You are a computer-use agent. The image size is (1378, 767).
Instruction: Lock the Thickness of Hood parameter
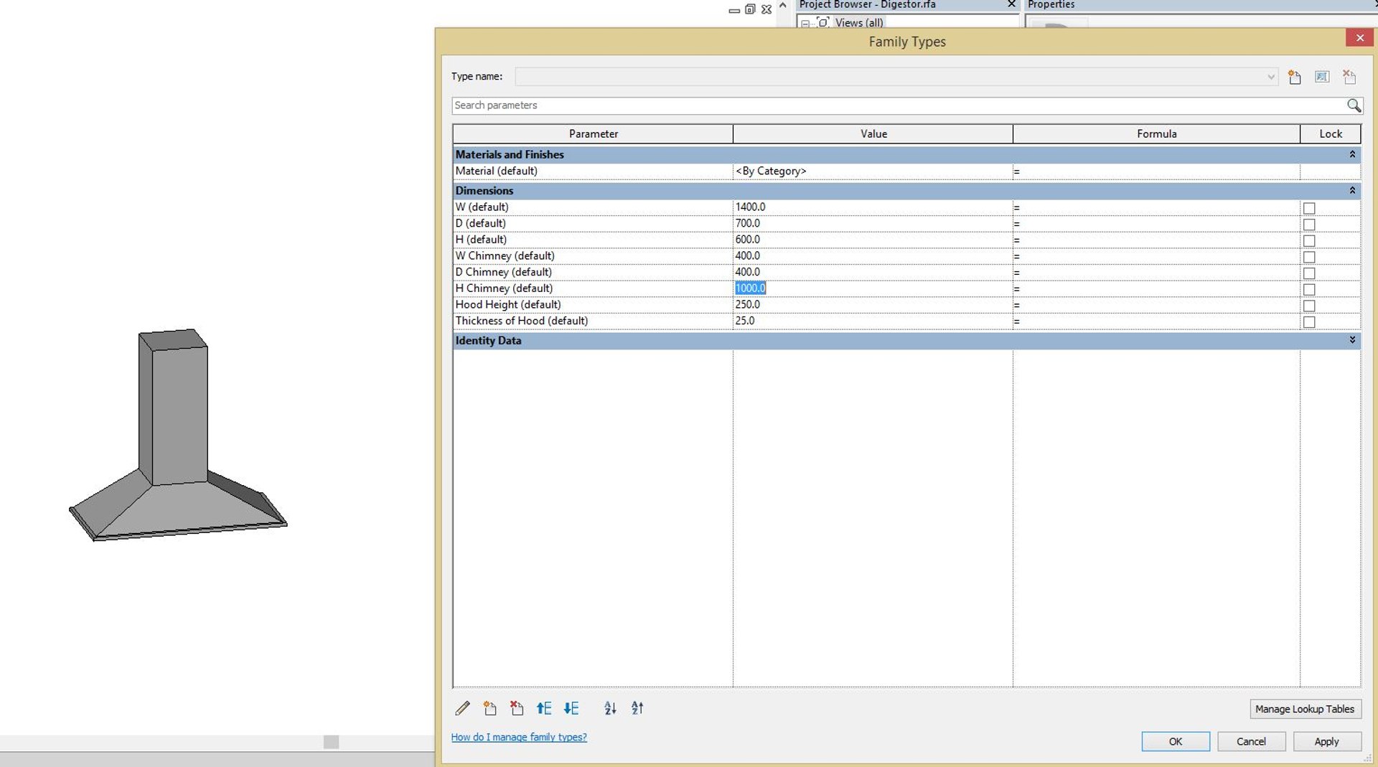click(x=1309, y=322)
